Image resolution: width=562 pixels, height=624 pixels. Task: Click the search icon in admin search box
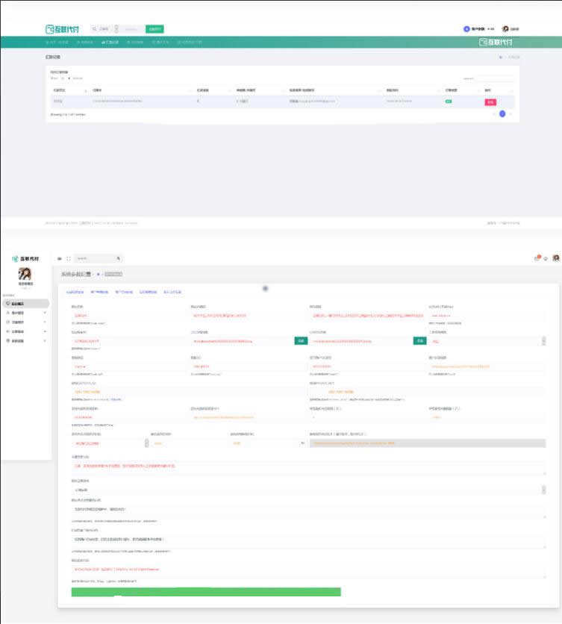(x=119, y=258)
